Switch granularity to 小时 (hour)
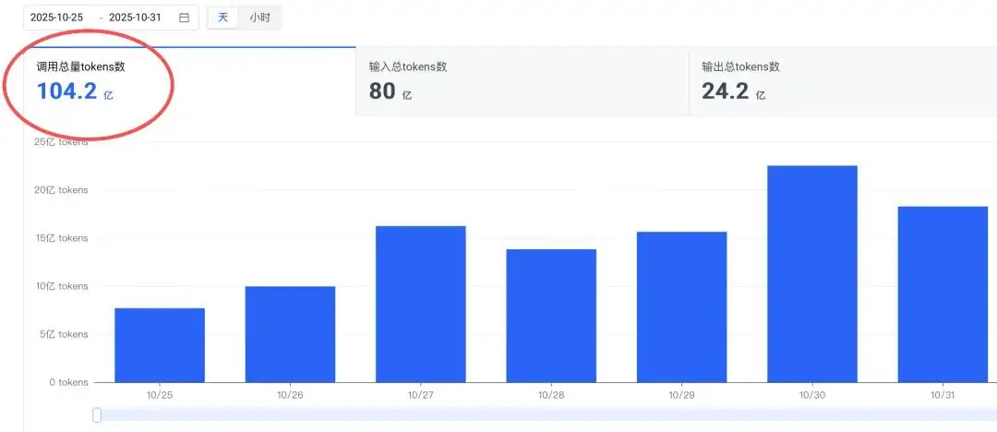The height and width of the screenshot is (432, 997). 259,18
